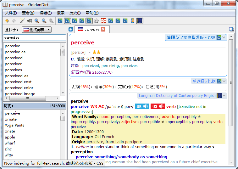Reset zoom with the plain gray magnifier icon
The image size is (238, 169).
(x=51, y=21)
